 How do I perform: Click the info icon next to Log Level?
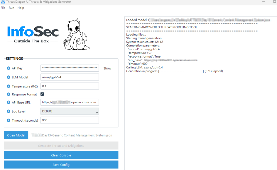point(8,111)
